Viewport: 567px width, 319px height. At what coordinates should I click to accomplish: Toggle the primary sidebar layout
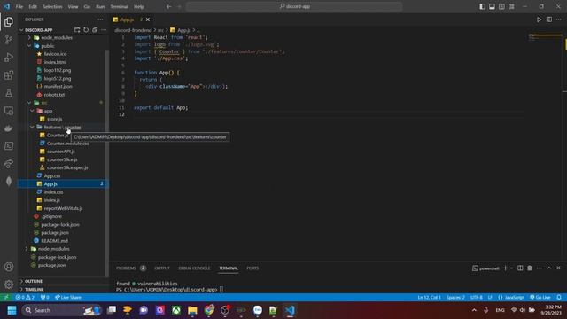click(482, 6)
